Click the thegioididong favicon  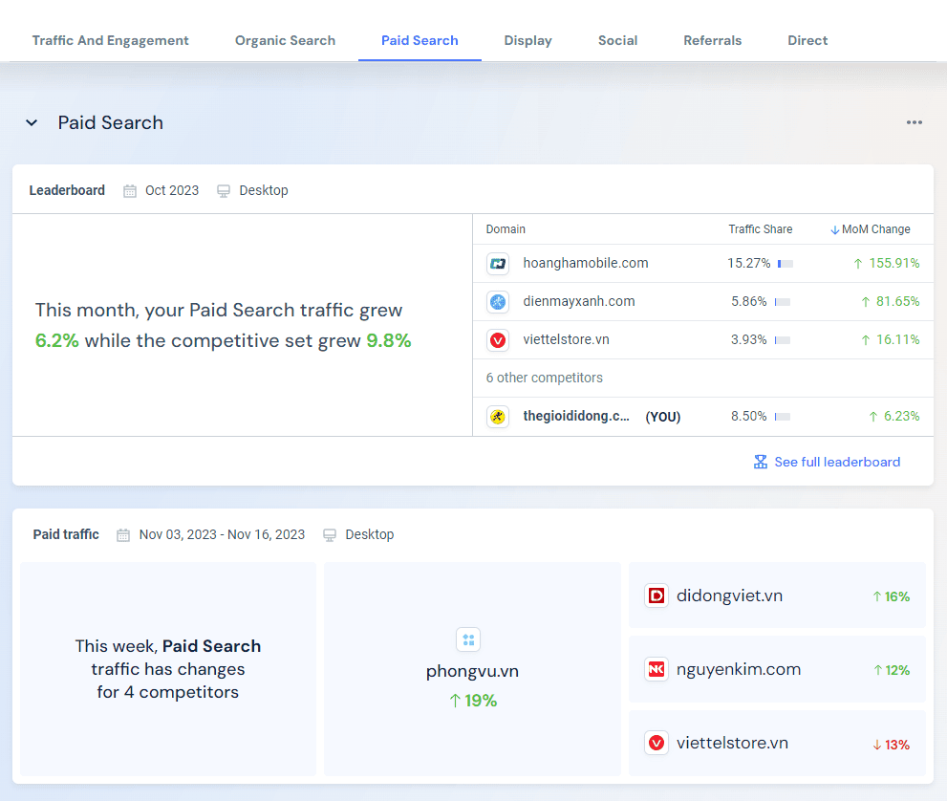(498, 417)
